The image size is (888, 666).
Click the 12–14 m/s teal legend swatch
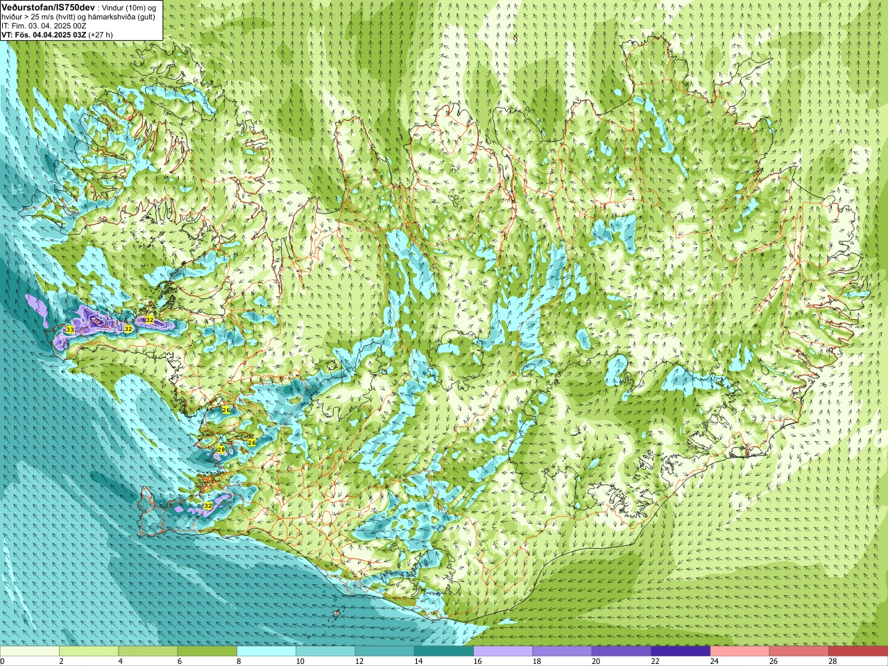[384, 651]
